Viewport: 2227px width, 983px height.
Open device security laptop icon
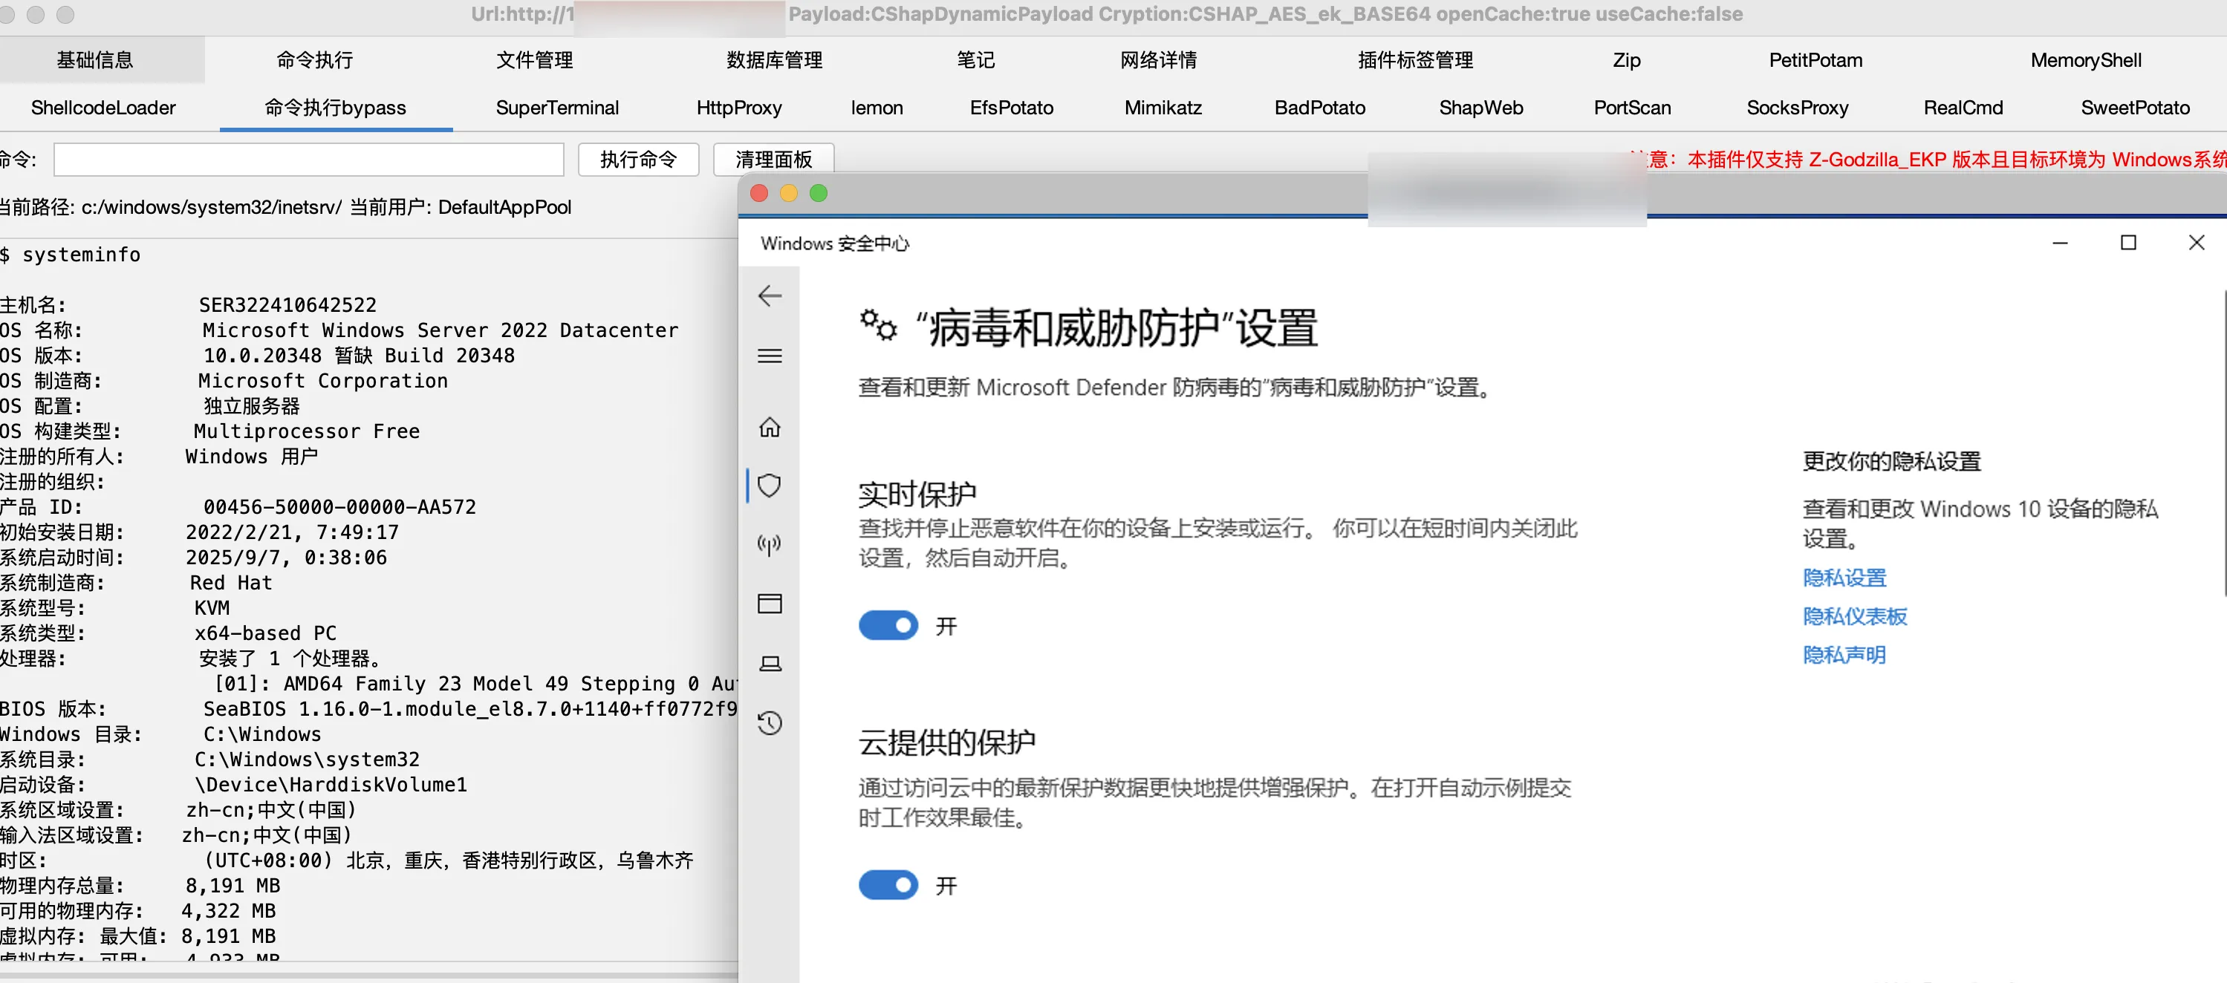[x=770, y=664]
